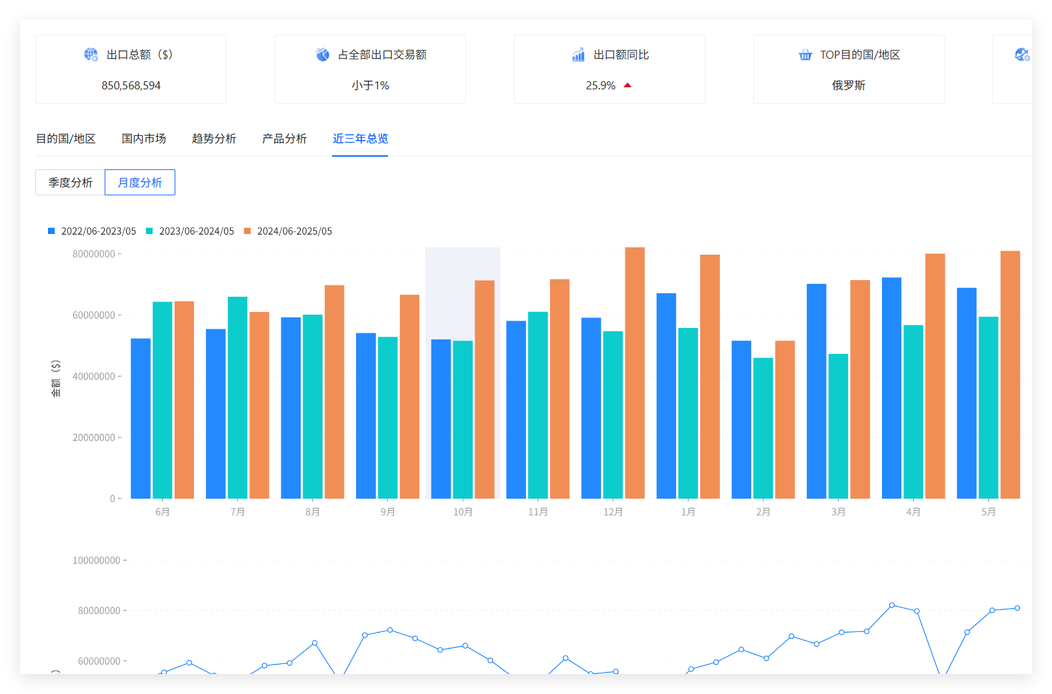The height and width of the screenshot is (694, 1052).
Task: Click the 11月 axis label
Action: pos(538,512)
